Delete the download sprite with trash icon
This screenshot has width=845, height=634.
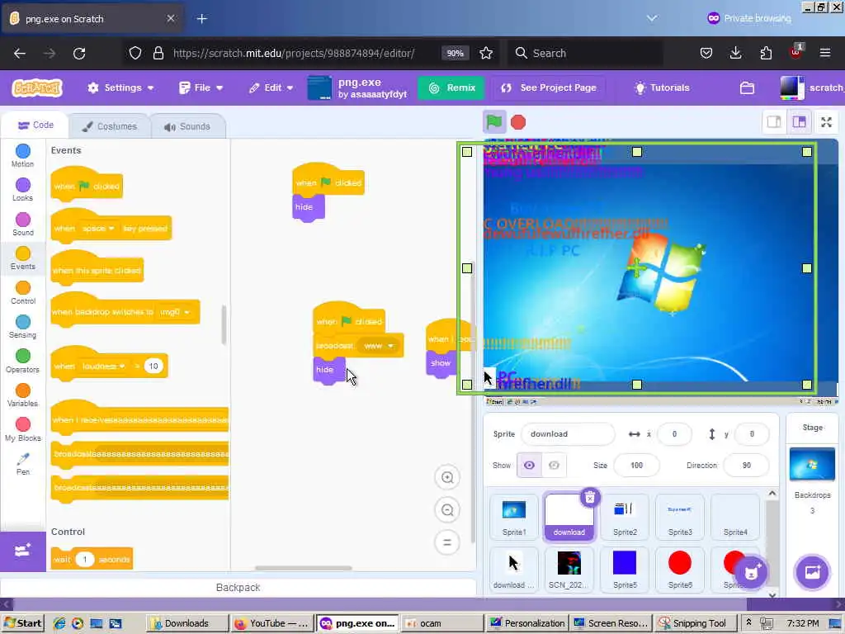589,497
